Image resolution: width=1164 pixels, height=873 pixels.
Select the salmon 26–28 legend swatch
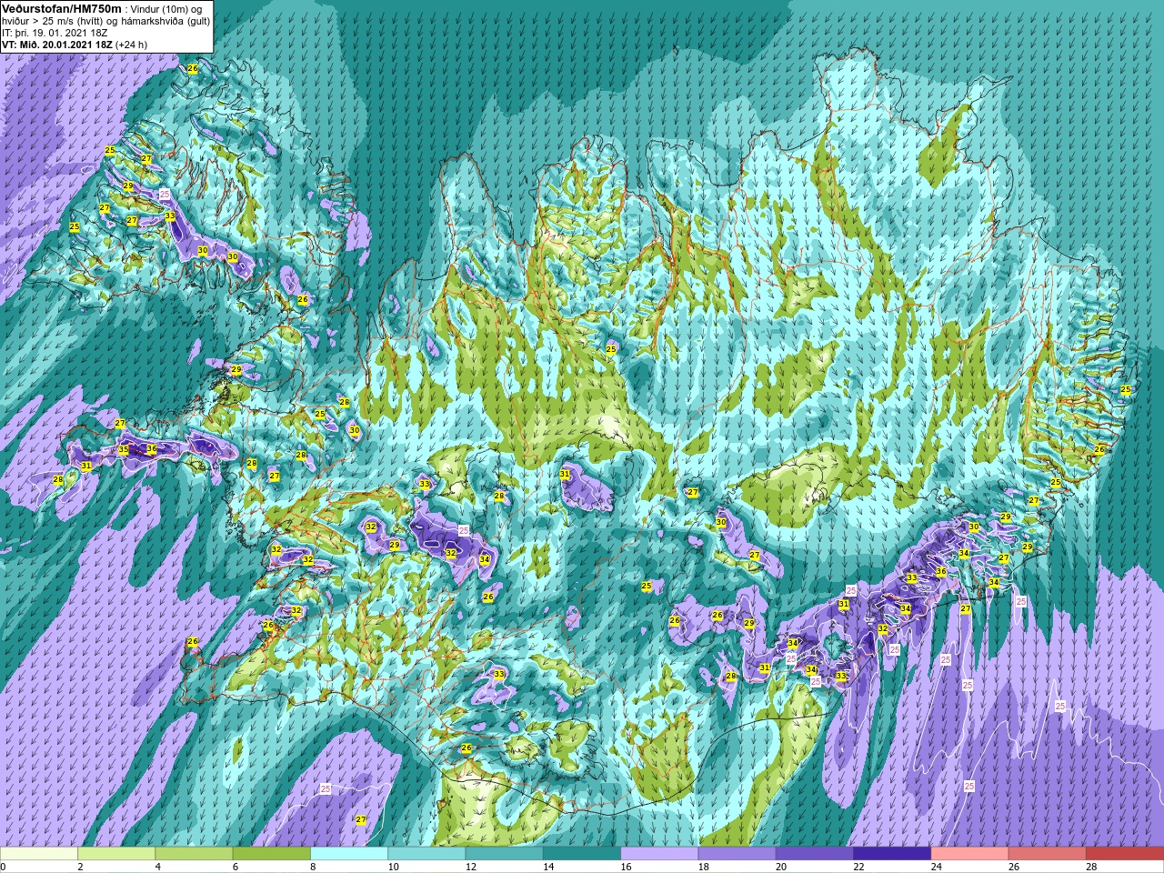coord(1048,854)
